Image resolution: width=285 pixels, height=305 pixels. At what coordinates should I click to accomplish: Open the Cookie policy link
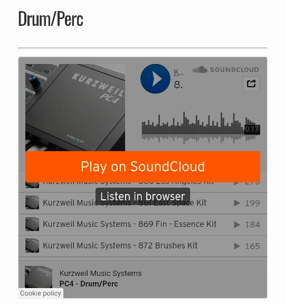[41, 293]
